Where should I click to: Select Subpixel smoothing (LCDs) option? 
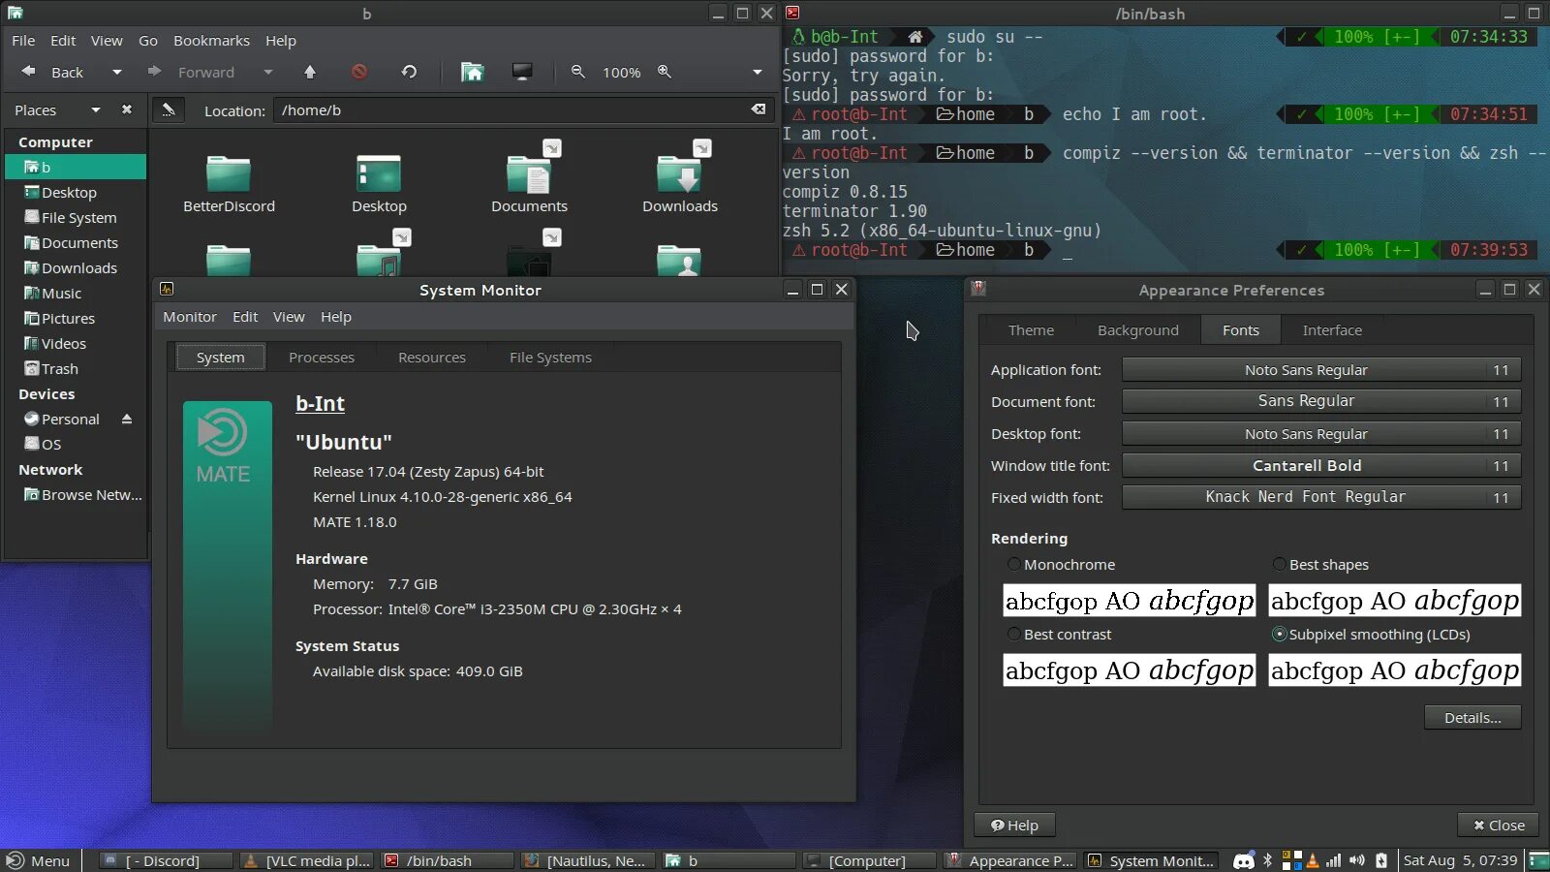point(1372,634)
